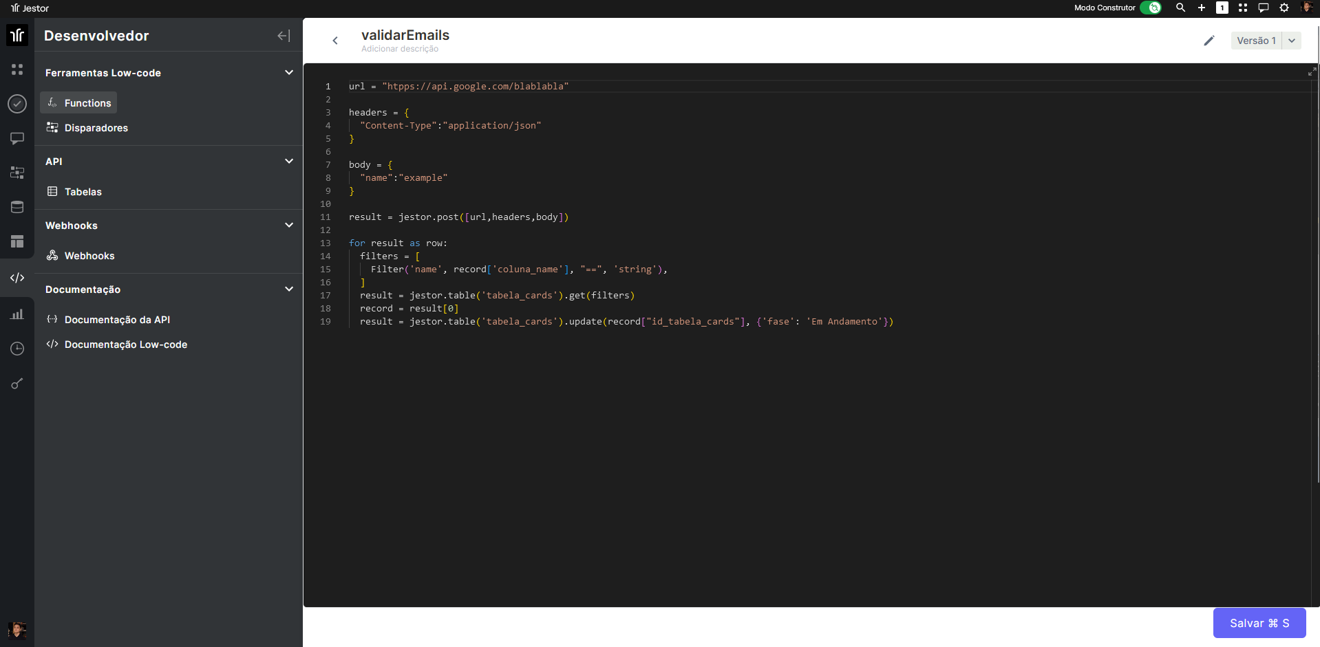The image size is (1320, 647).
Task: Click the "Content-Type" header line in code
Action: coord(451,125)
